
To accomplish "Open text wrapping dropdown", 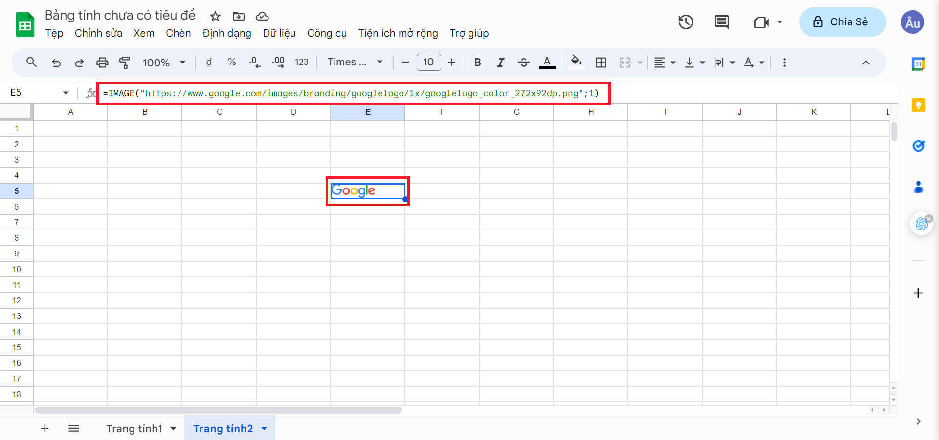I will coord(724,62).
